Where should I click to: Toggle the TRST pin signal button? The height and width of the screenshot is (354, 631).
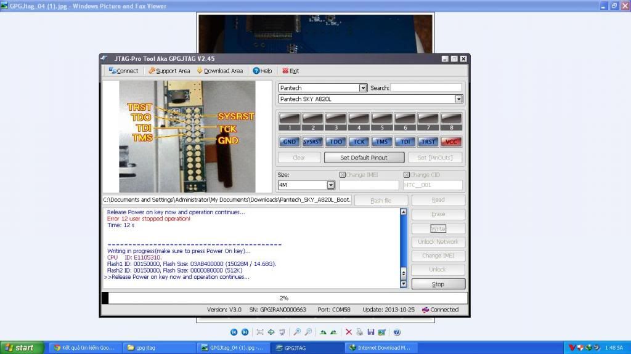428,142
